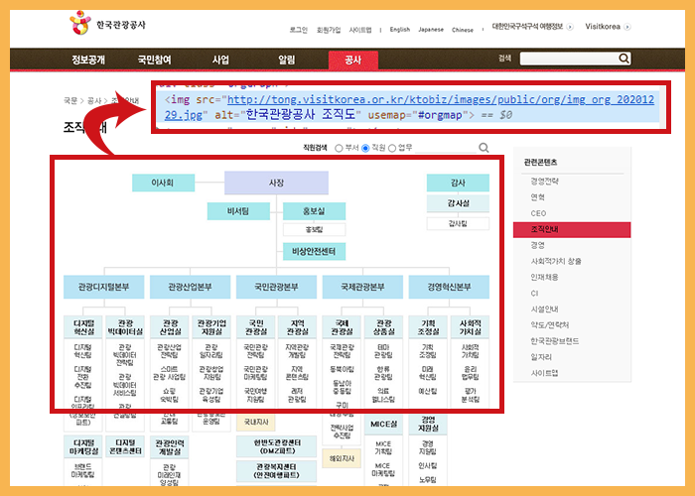Open the 정보공개 main menu
The height and width of the screenshot is (496, 695).
click(x=88, y=60)
